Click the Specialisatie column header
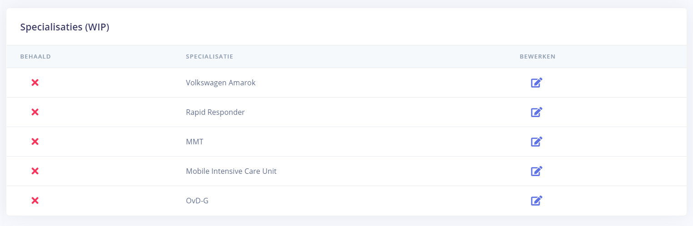 point(209,57)
